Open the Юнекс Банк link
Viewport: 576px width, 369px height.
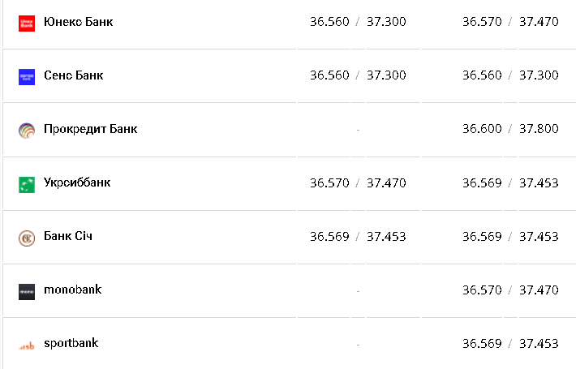click(78, 22)
